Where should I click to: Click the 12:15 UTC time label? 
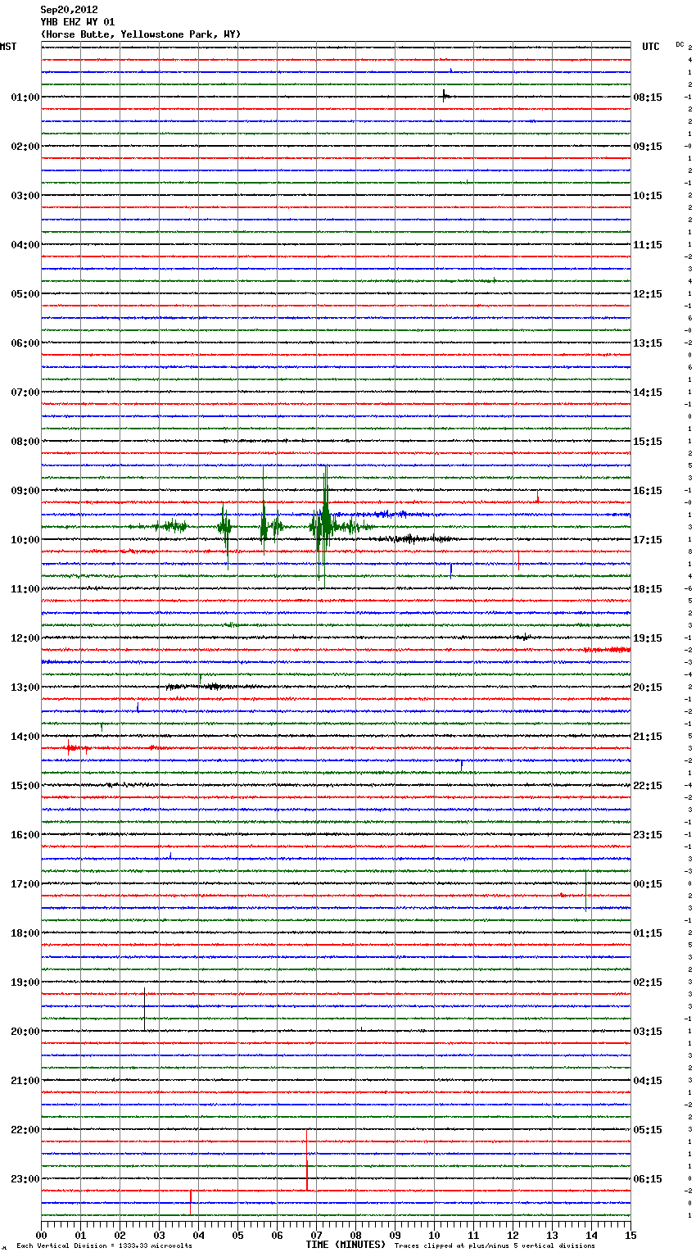[x=648, y=294]
